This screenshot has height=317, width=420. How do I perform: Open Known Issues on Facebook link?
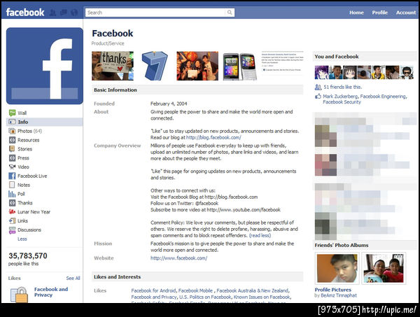click(x=262, y=297)
